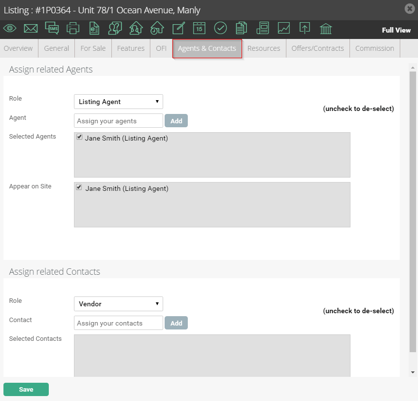Switch to the Commission tab
The width and height of the screenshot is (418, 401).
coord(375,48)
